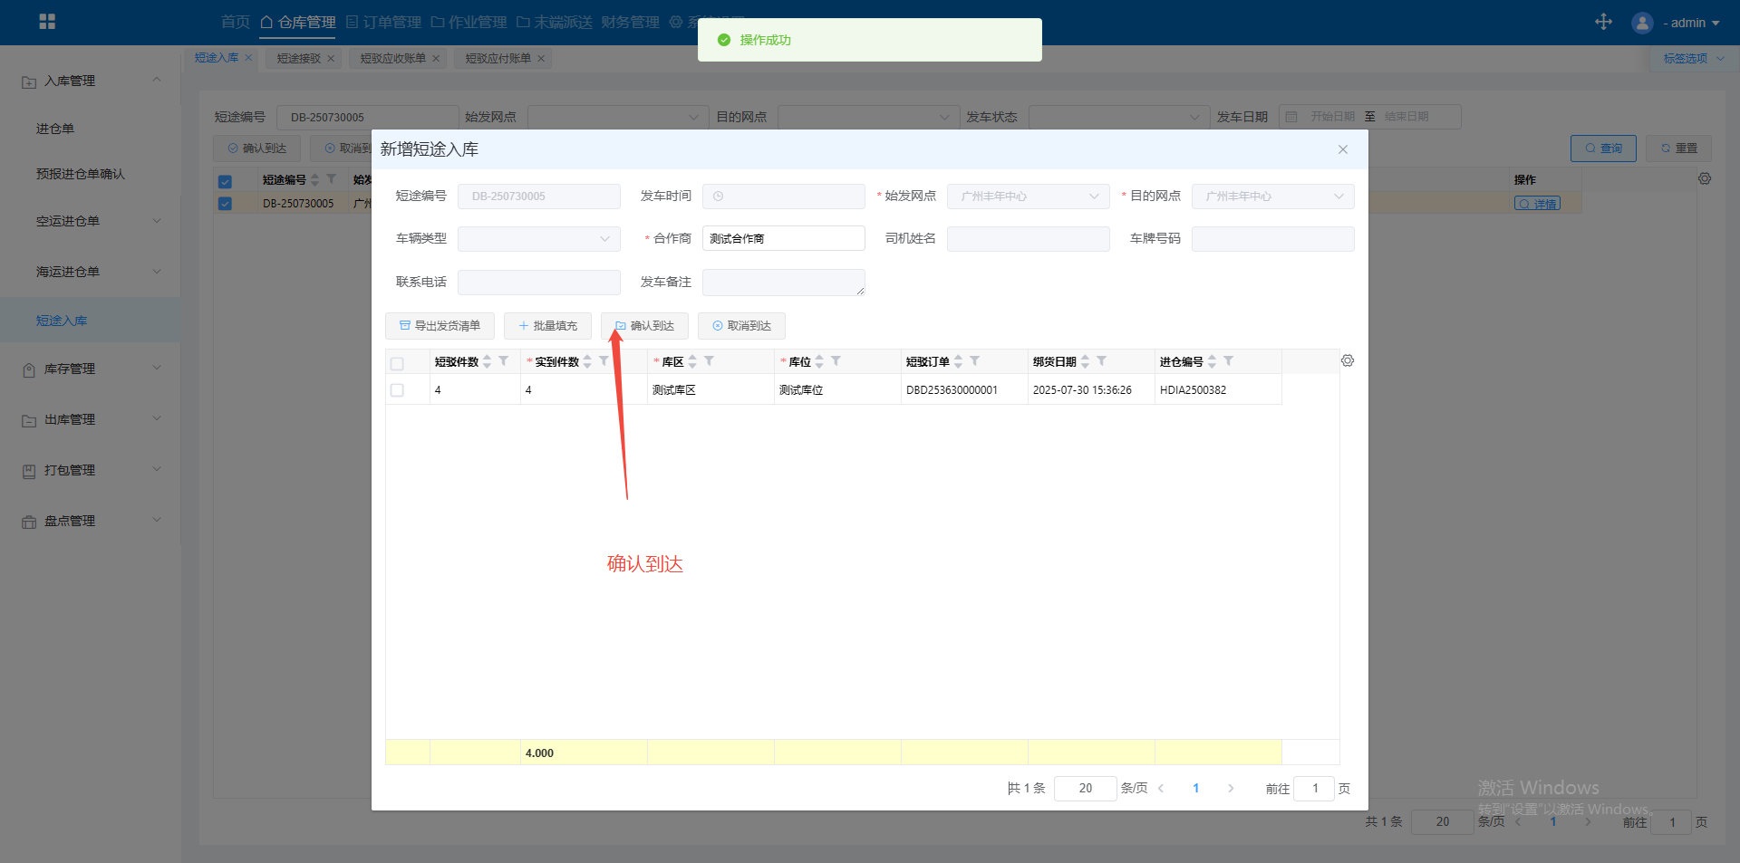Tick the checkbox for row DBD253630000001
Viewport: 1740px width, 863px height.
coord(397,390)
